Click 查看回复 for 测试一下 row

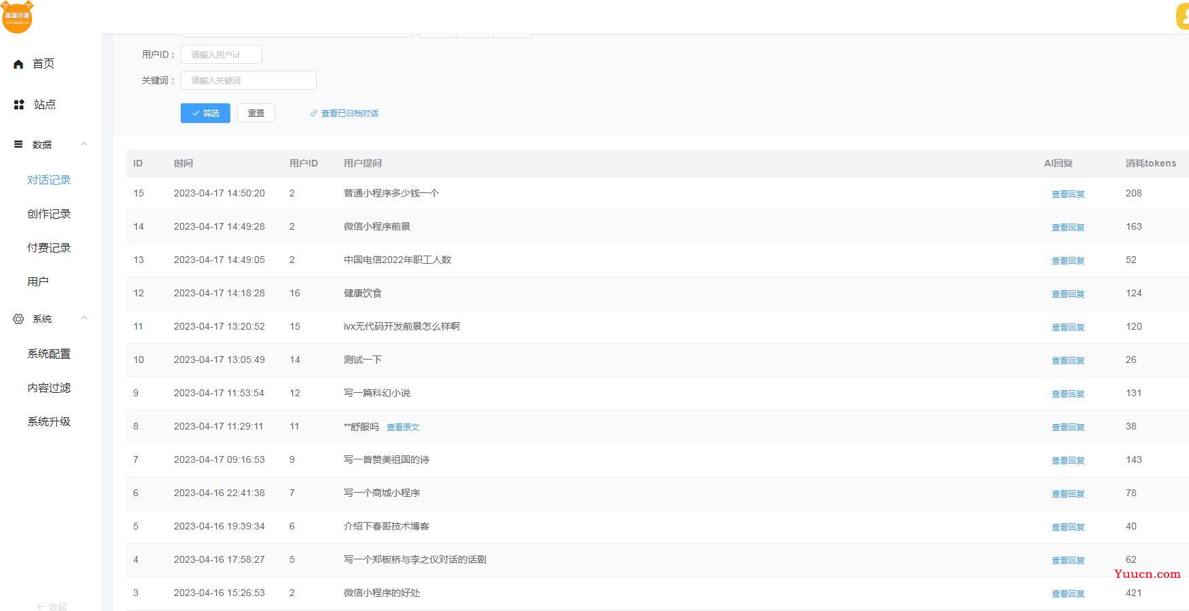[x=1068, y=361]
